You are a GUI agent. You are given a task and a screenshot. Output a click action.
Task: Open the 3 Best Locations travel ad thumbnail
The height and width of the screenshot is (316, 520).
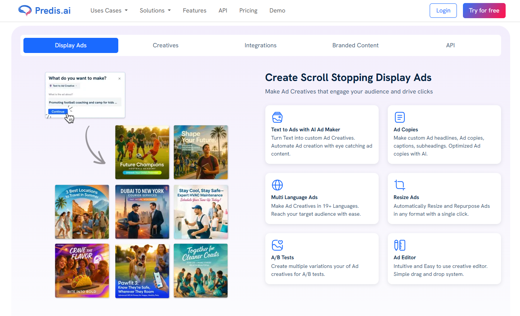click(x=82, y=212)
